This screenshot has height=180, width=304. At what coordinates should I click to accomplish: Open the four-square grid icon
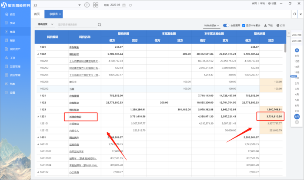click(95, 5)
